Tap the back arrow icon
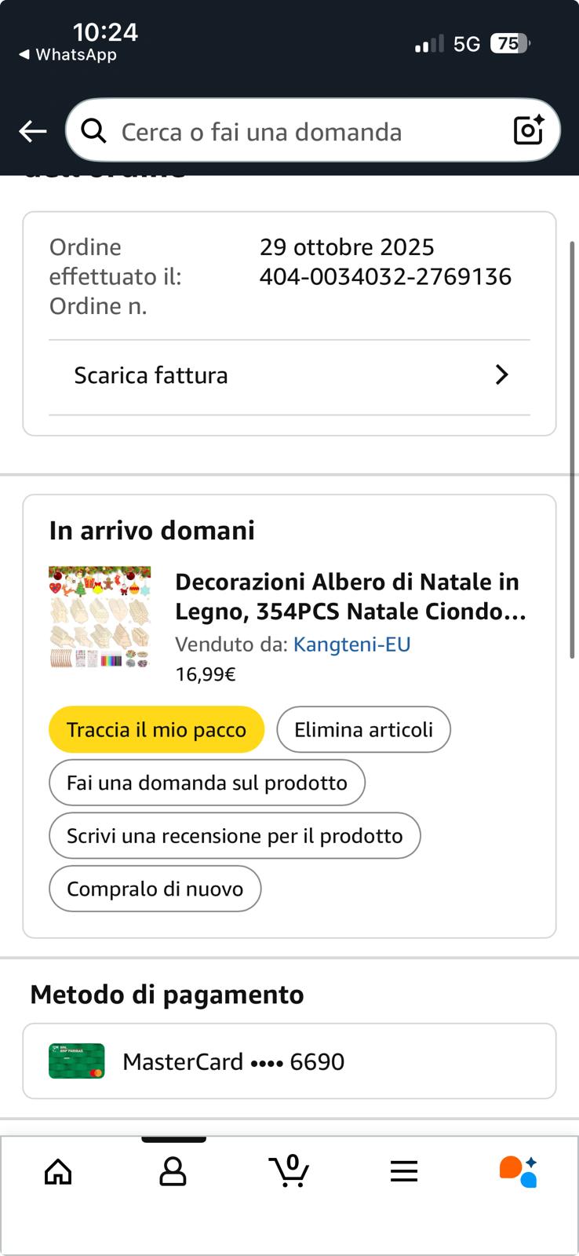The height and width of the screenshot is (1256, 579). 33,131
